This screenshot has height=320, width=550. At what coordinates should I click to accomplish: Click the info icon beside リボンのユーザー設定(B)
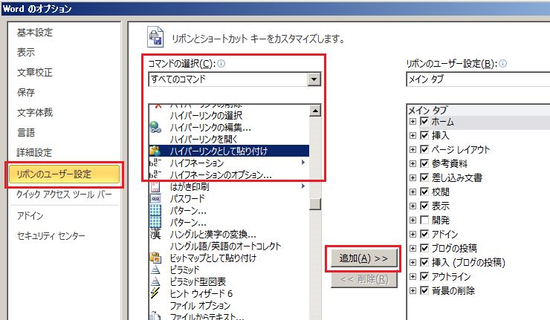(x=502, y=63)
